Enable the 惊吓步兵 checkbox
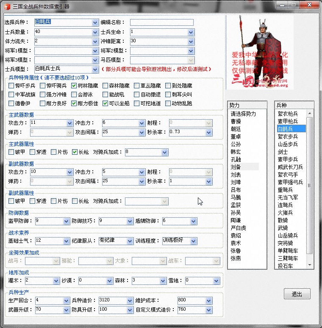Screen dimensions: 322x328 pos(11,85)
